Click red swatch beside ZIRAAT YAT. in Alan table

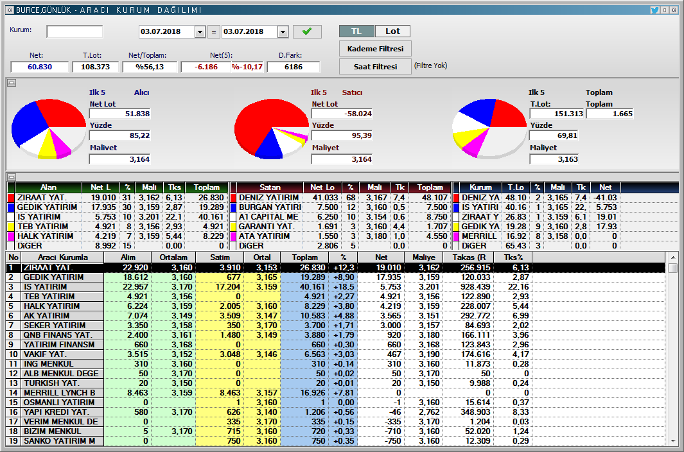tap(12, 198)
